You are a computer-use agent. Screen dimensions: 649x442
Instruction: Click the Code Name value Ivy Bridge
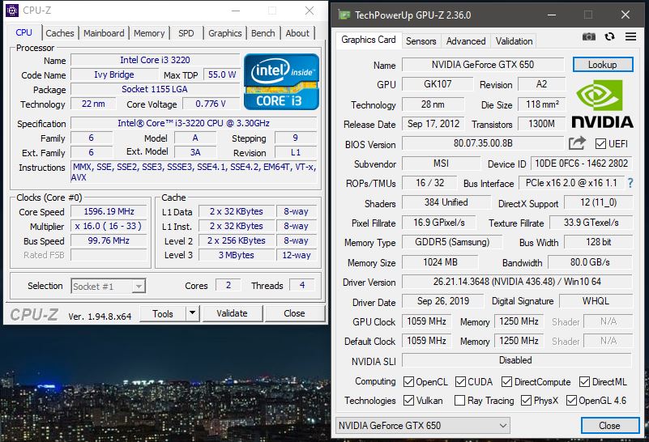click(x=114, y=74)
